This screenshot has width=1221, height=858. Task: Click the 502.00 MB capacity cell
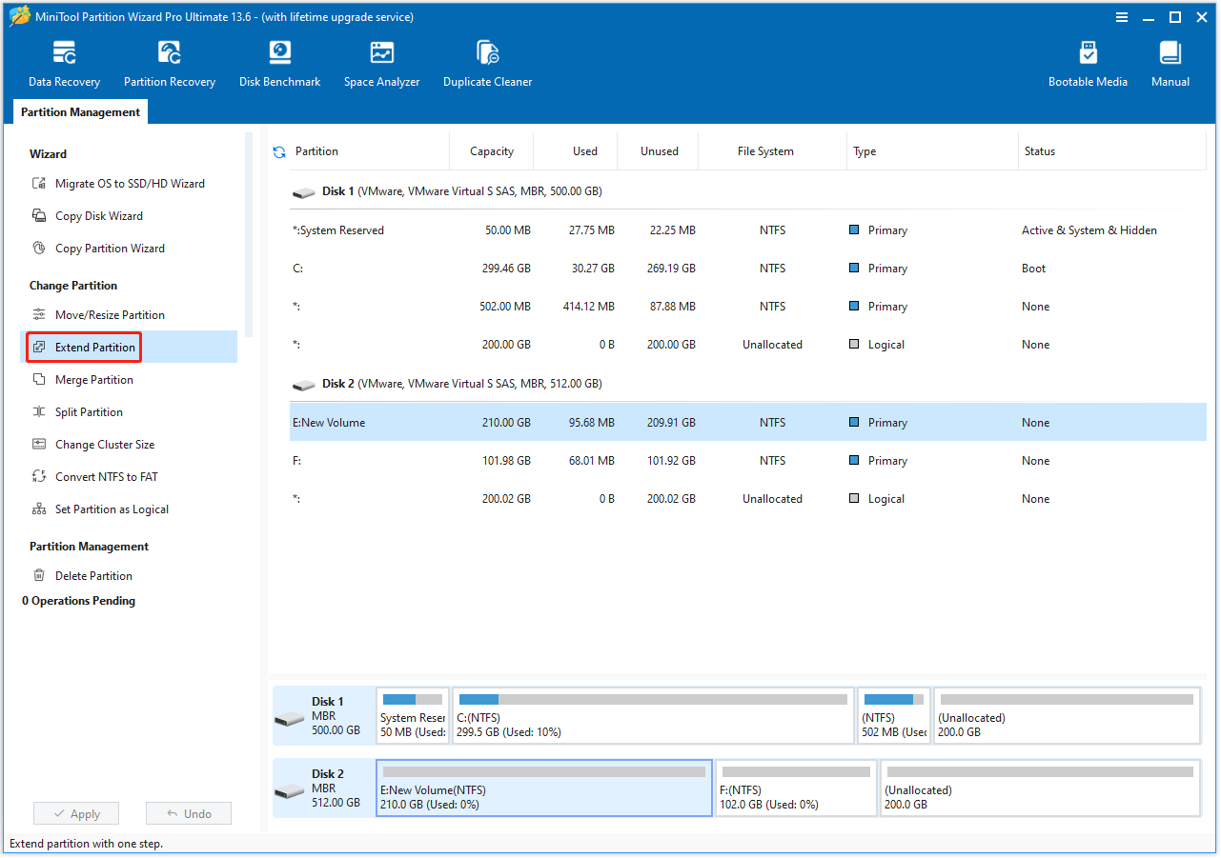point(504,307)
